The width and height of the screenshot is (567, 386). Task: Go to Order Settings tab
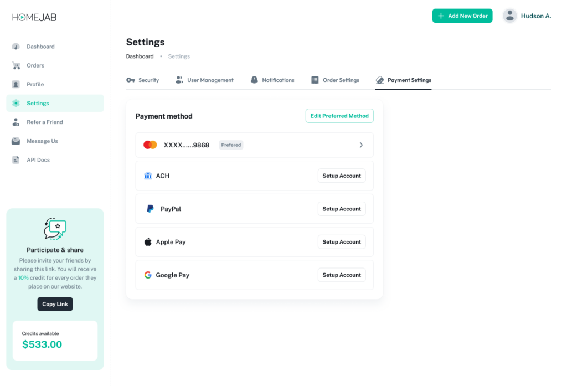pyautogui.click(x=335, y=80)
